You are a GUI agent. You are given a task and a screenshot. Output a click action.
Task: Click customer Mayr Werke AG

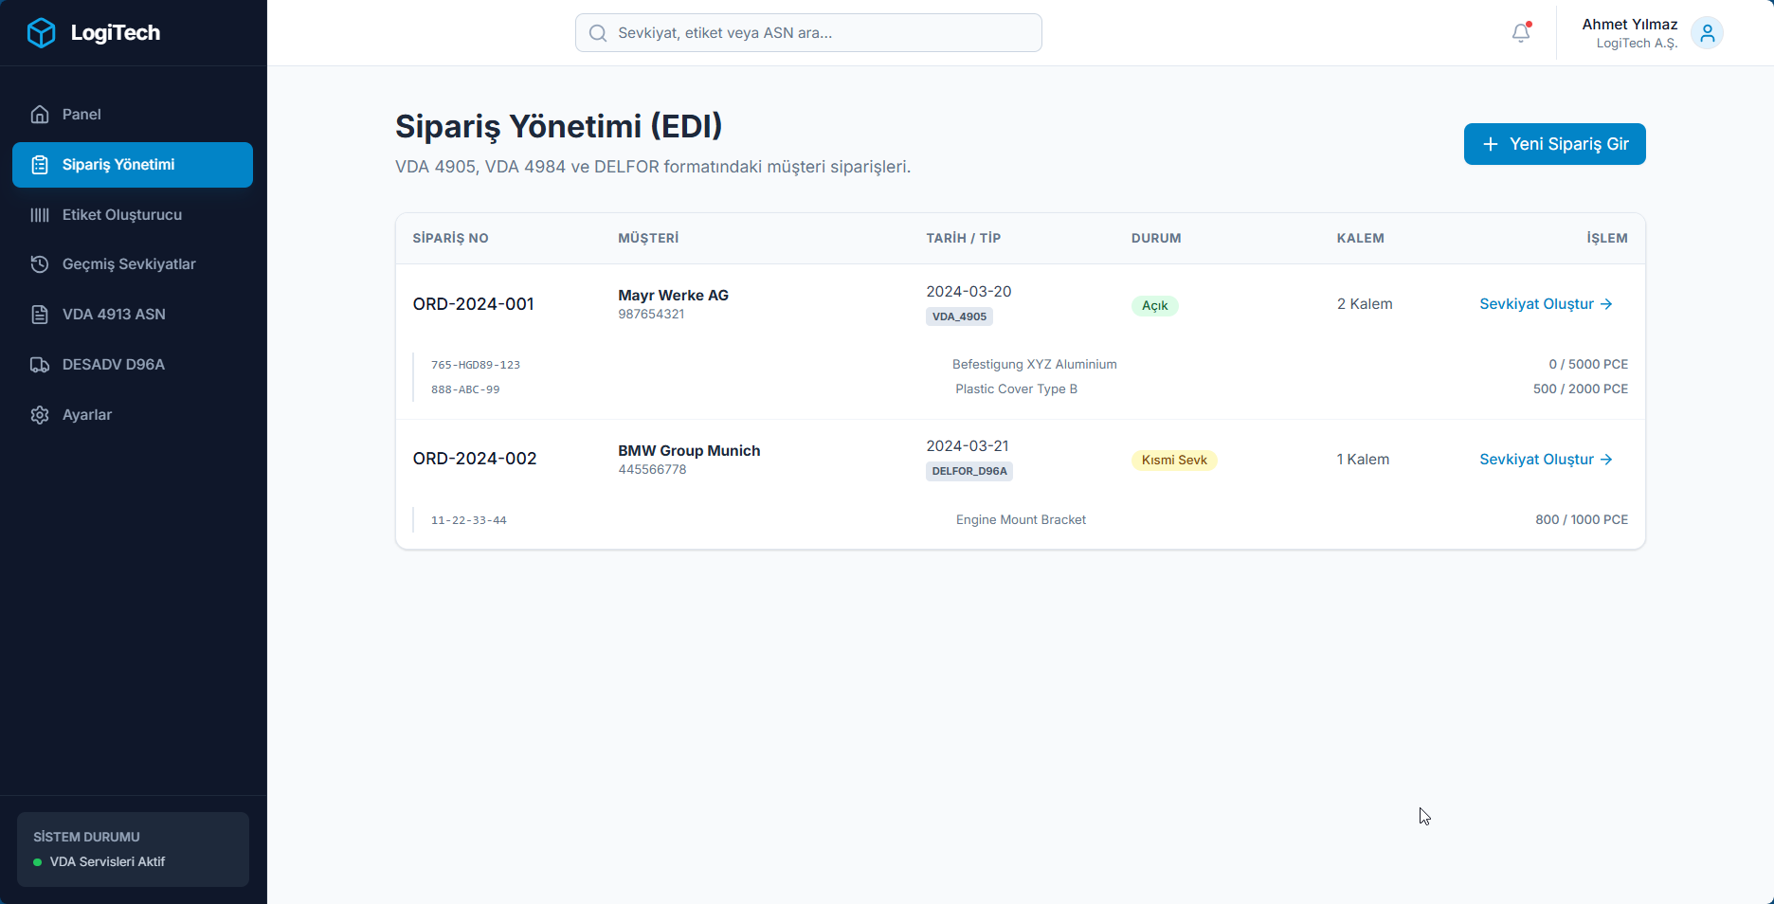[673, 296]
